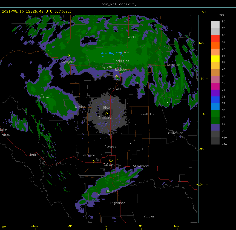Viewport: 236px width, 230px height.
Task: Click the asterisk marker above Limestone
Action: [42, 95]
